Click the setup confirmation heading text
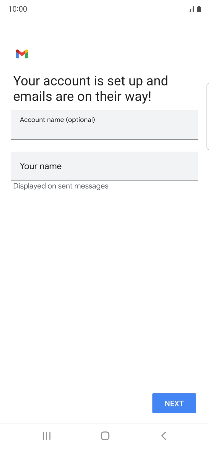209x449 pixels. [90, 88]
